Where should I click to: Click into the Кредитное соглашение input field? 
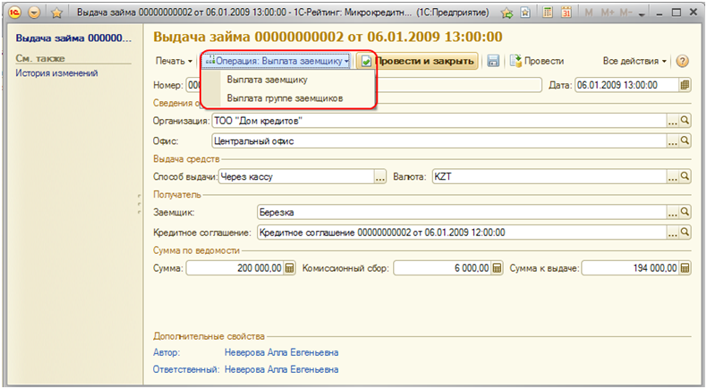[460, 233]
